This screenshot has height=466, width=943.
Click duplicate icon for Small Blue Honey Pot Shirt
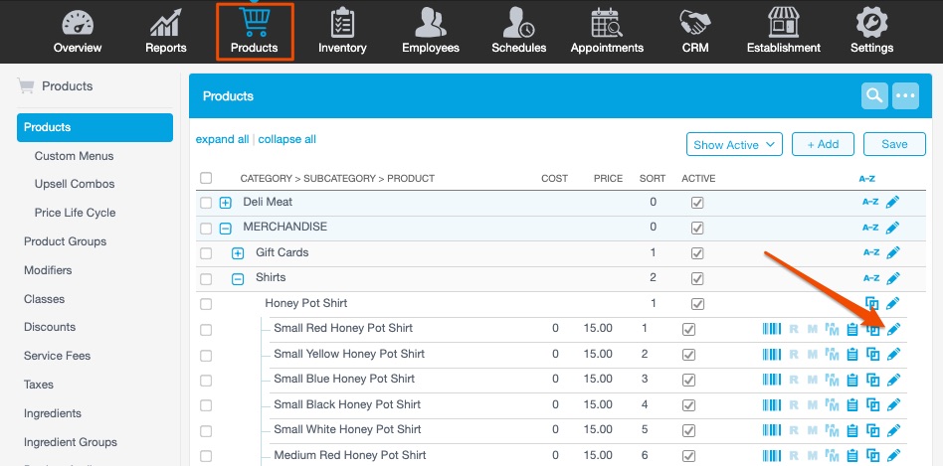coord(872,381)
